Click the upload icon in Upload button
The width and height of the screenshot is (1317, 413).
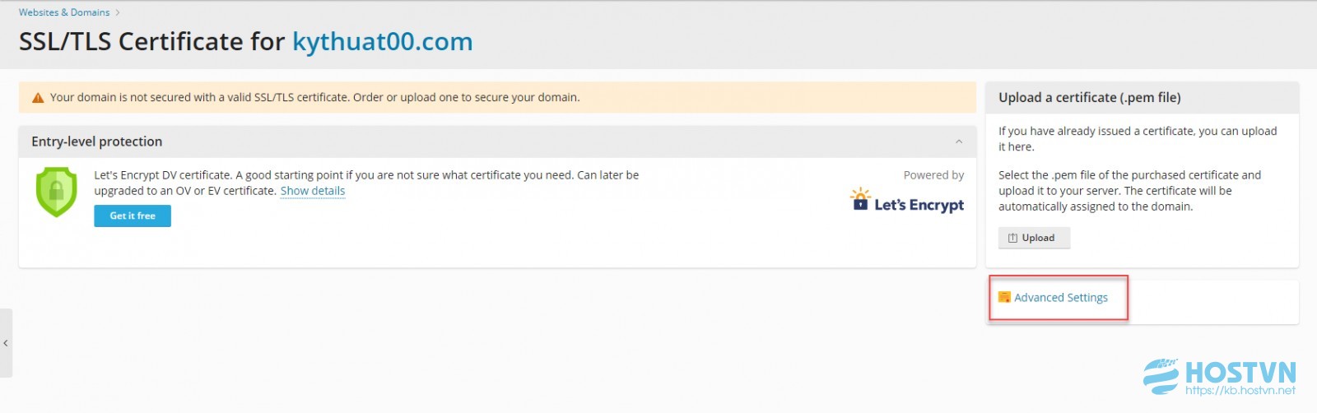1012,238
